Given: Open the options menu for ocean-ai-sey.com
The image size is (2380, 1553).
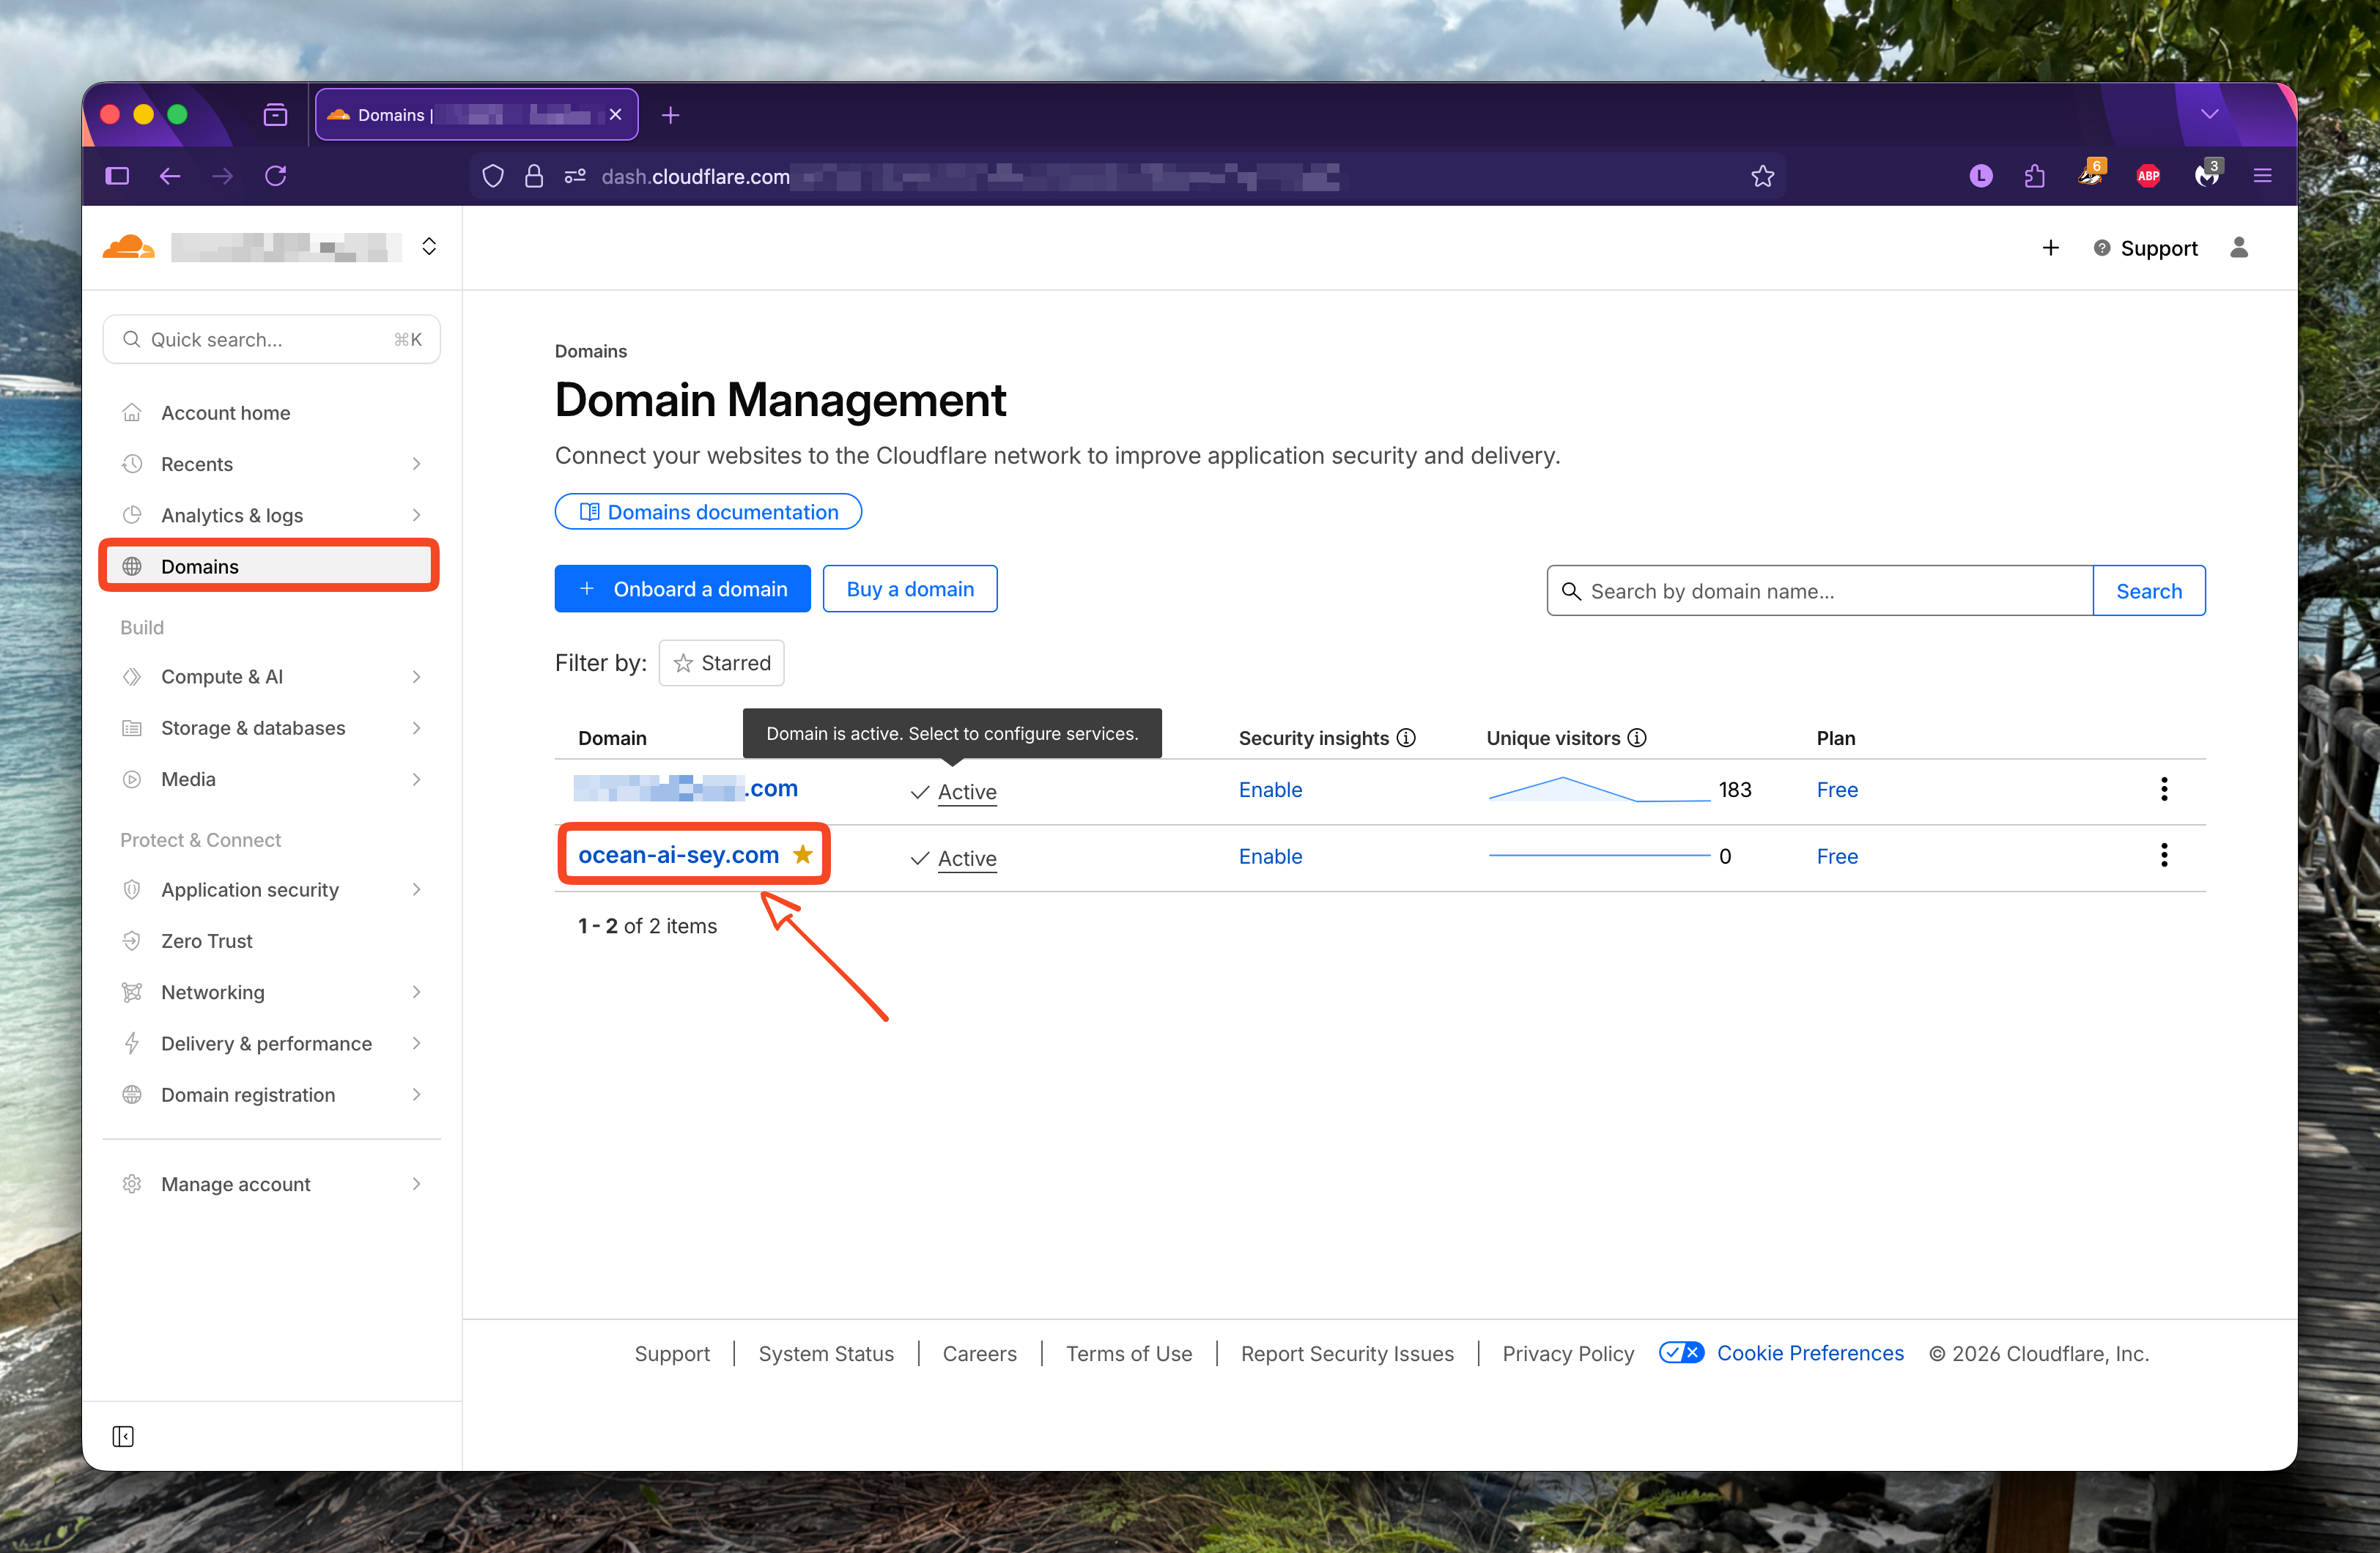Looking at the screenshot, I should click(2164, 855).
